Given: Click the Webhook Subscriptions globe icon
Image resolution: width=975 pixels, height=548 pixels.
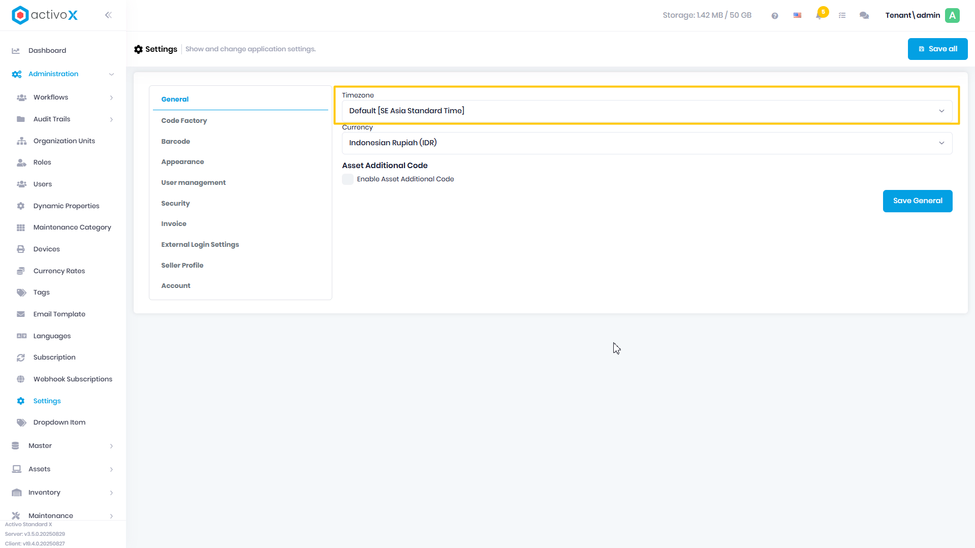Looking at the screenshot, I should (x=21, y=379).
